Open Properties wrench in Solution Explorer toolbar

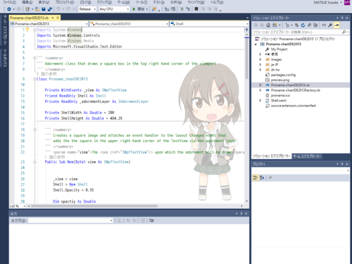(x=330, y=25)
